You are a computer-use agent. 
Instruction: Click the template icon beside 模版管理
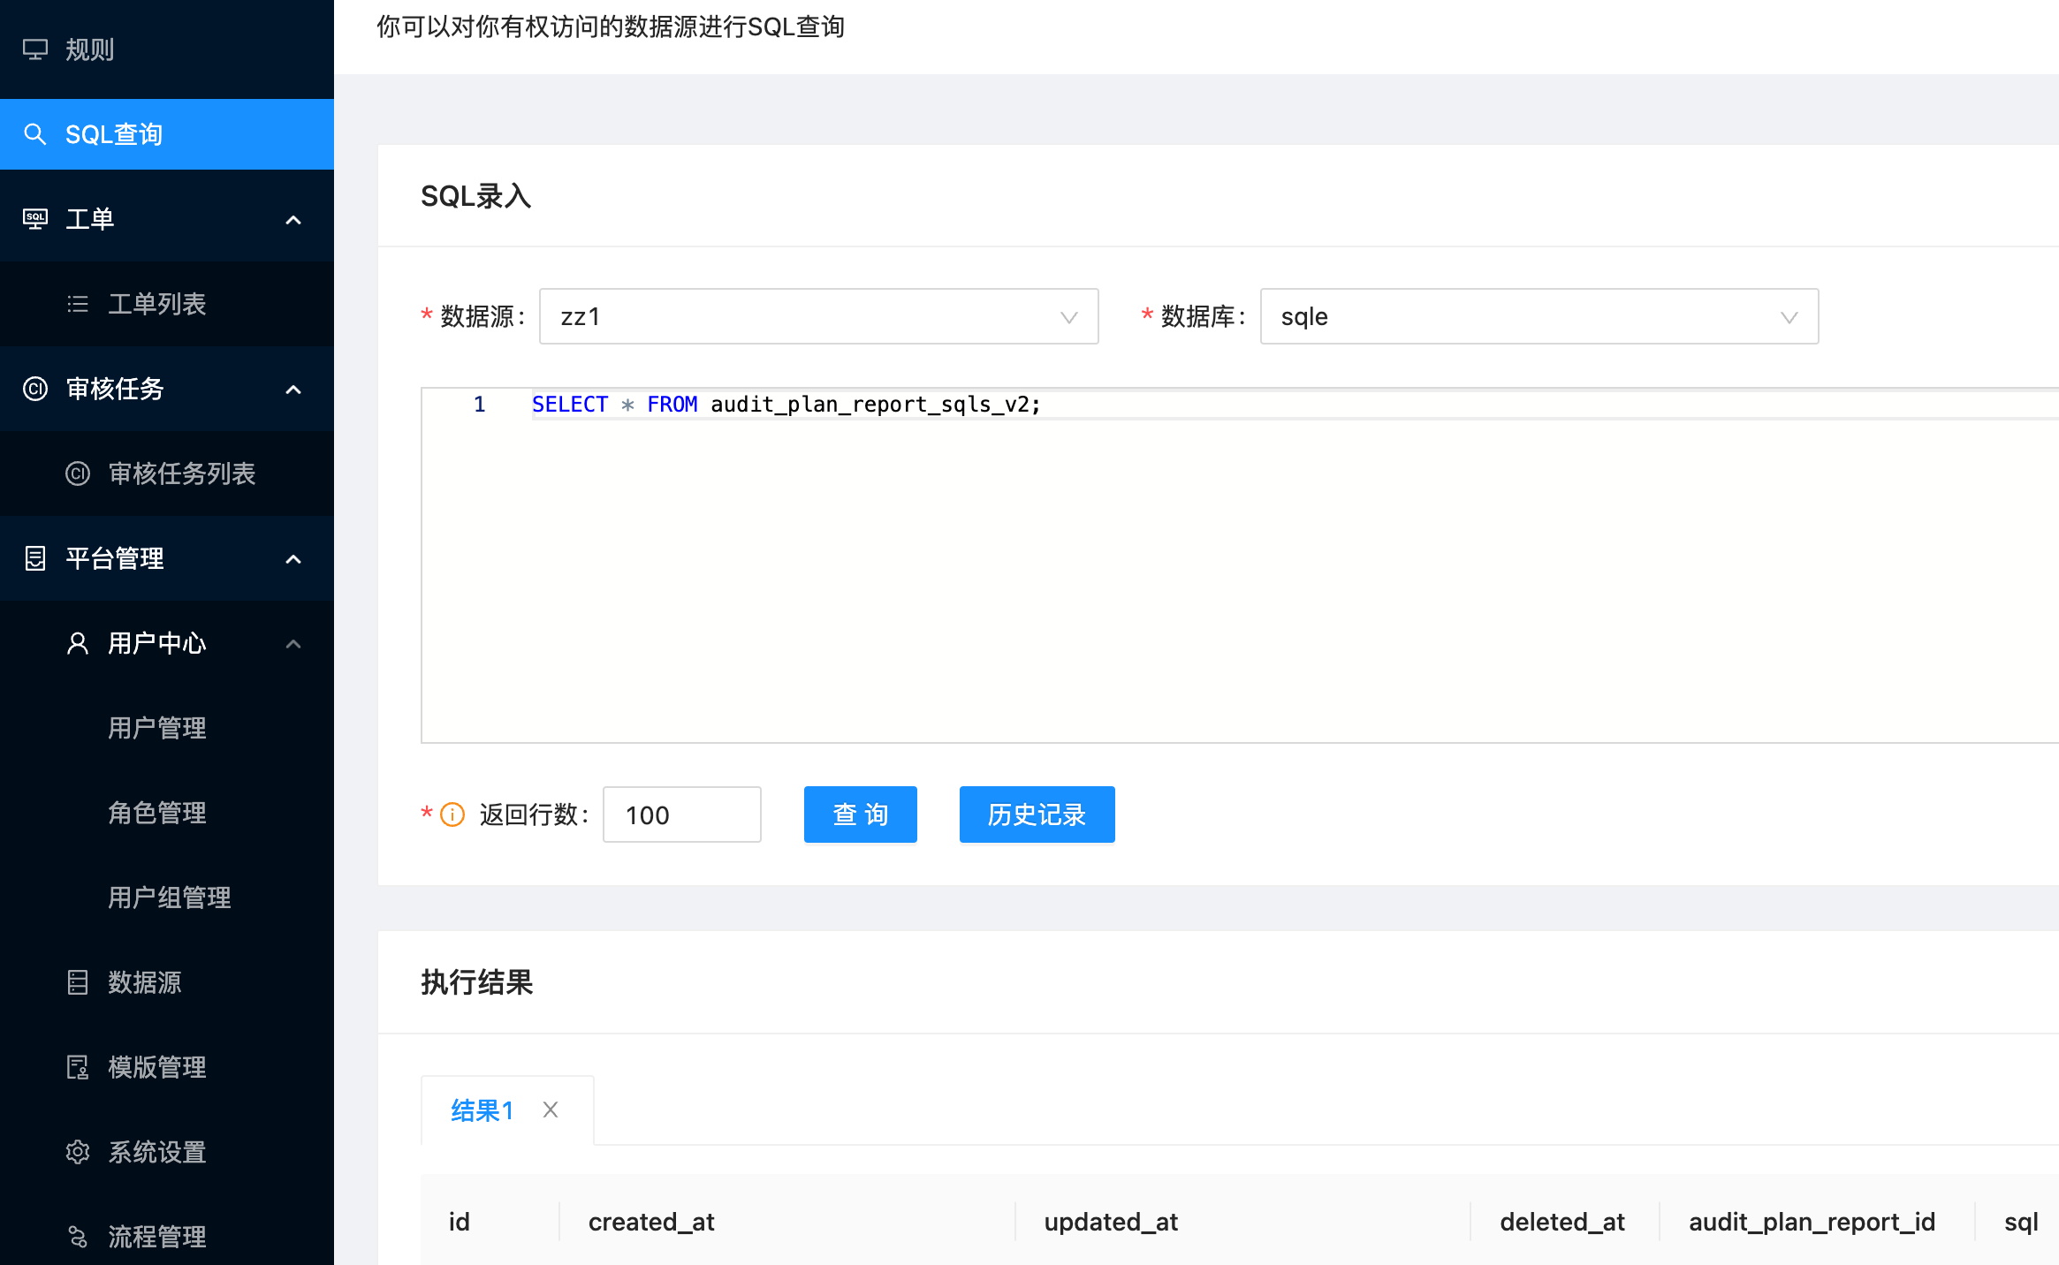click(x=78, y=1067)
